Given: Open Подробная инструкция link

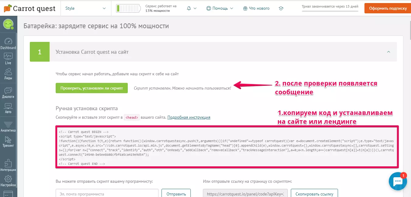Looking at the screenshot, I should (x=189, y=117).
